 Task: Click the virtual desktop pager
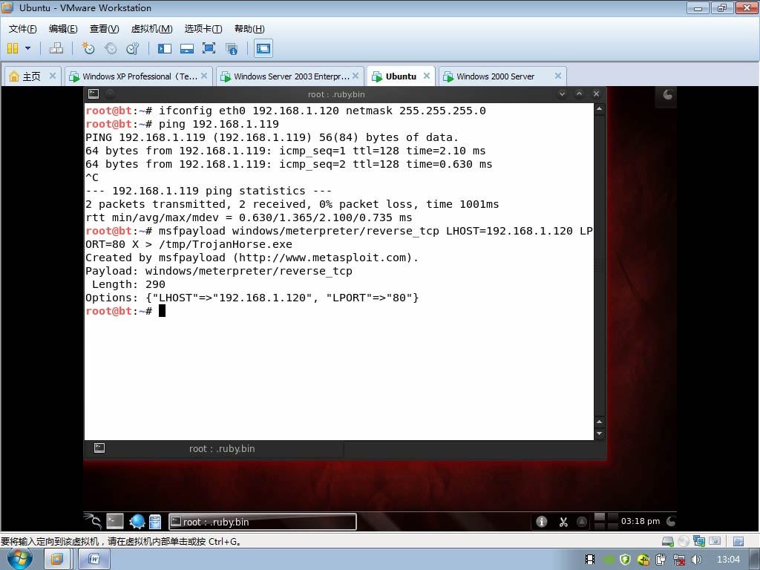click(606, 522)
